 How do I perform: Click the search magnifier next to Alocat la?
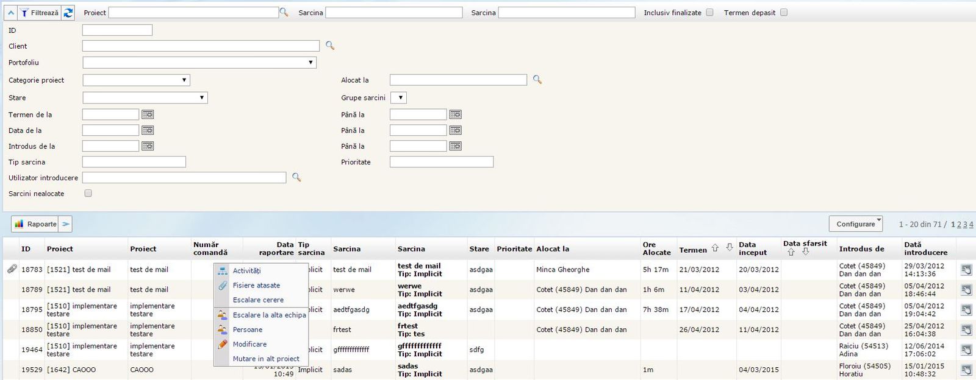[537, 80]
